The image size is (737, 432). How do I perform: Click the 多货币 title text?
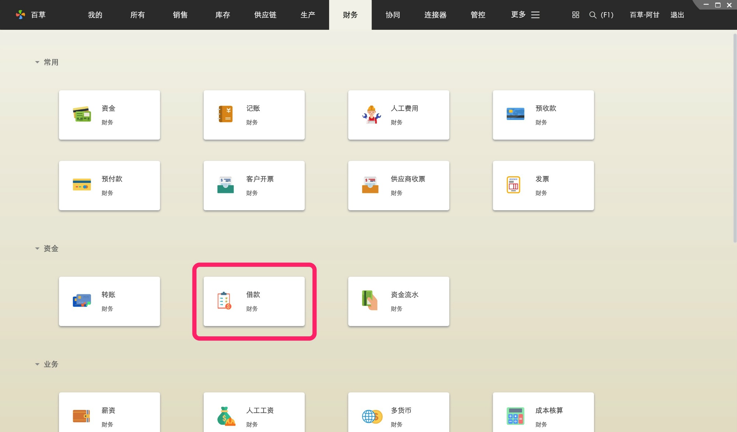tap(401, 410)
